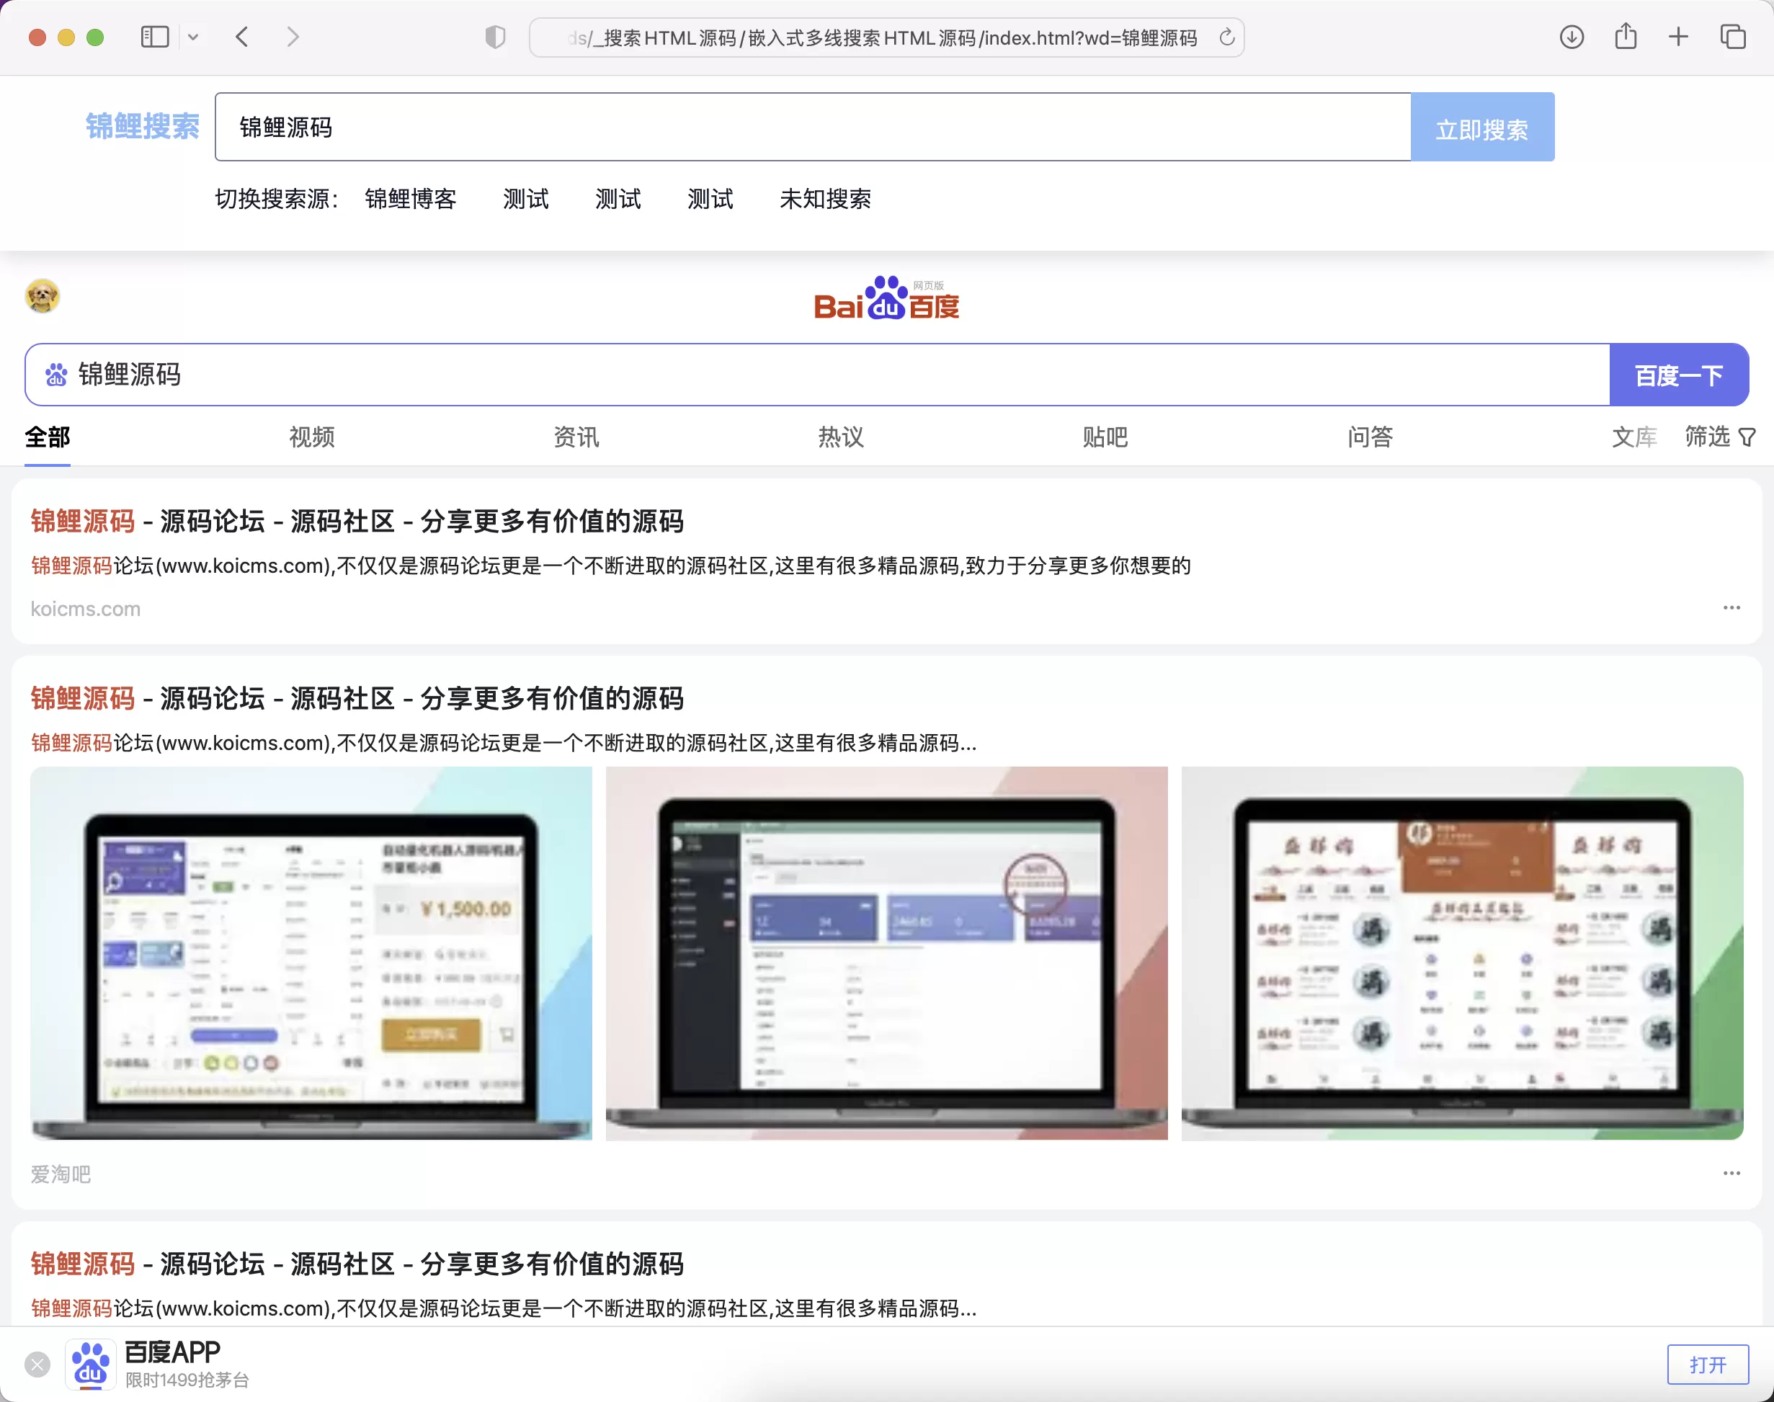Select the 贴吧 tab
The image size is (1774, 1402).
tap(1106, 437)
